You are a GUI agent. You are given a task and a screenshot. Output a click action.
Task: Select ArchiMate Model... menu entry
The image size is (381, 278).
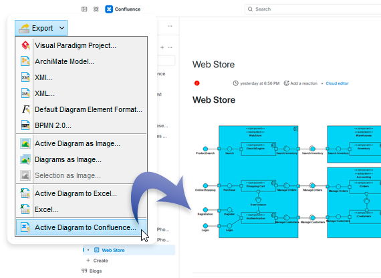[x=82, y=61]
